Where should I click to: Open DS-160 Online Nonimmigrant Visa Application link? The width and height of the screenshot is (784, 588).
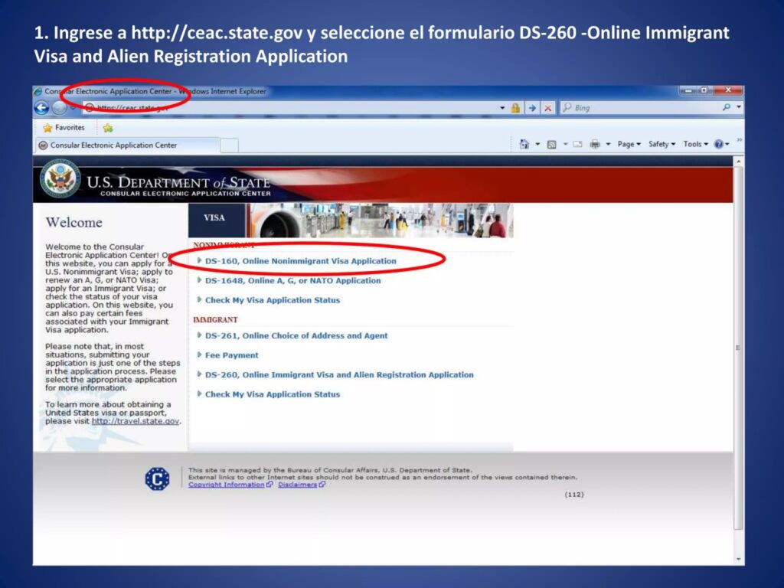(300, 261)
